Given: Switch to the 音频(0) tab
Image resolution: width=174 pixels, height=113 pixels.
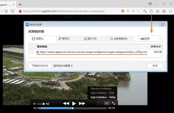Looking at the screenshot, I should pyautogui.click(x=69, y=39).
